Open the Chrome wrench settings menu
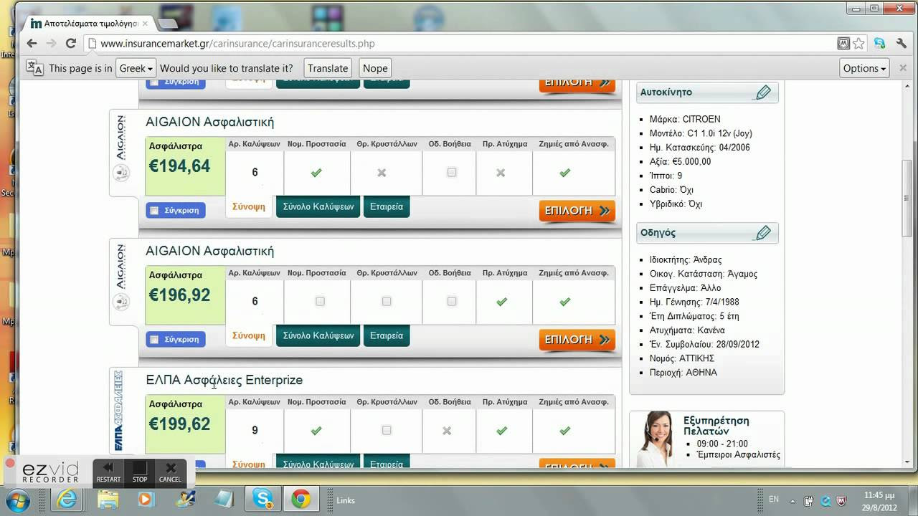This screenshot has height=516, width=918. pyautogui.click(x=902, y=43)
